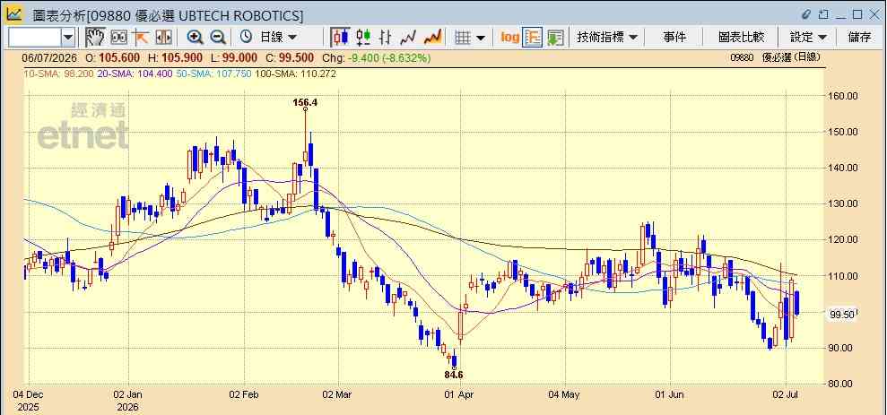Open the stock code combo box dropdown
This screenshot has width=887, height=415.
(x=68, y=38)
